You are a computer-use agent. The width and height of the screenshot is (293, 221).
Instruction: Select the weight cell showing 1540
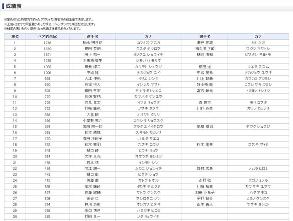click(x=48, y=48)
